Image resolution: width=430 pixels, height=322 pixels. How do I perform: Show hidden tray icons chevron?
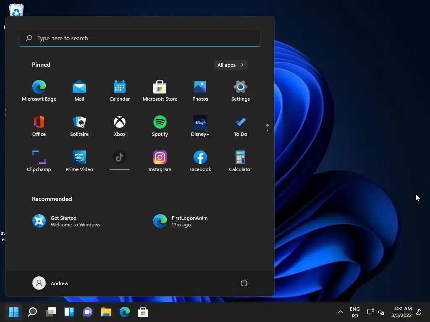click(340, 312)
